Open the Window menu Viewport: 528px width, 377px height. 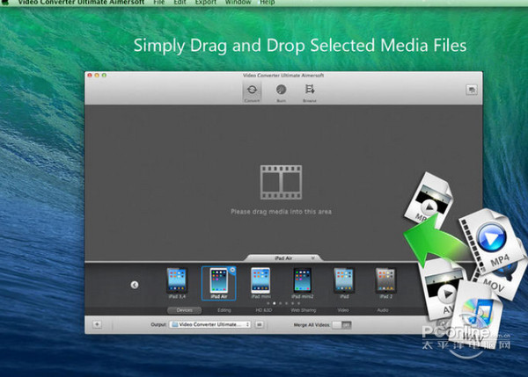pyautogui.click(x=238, y=2)
